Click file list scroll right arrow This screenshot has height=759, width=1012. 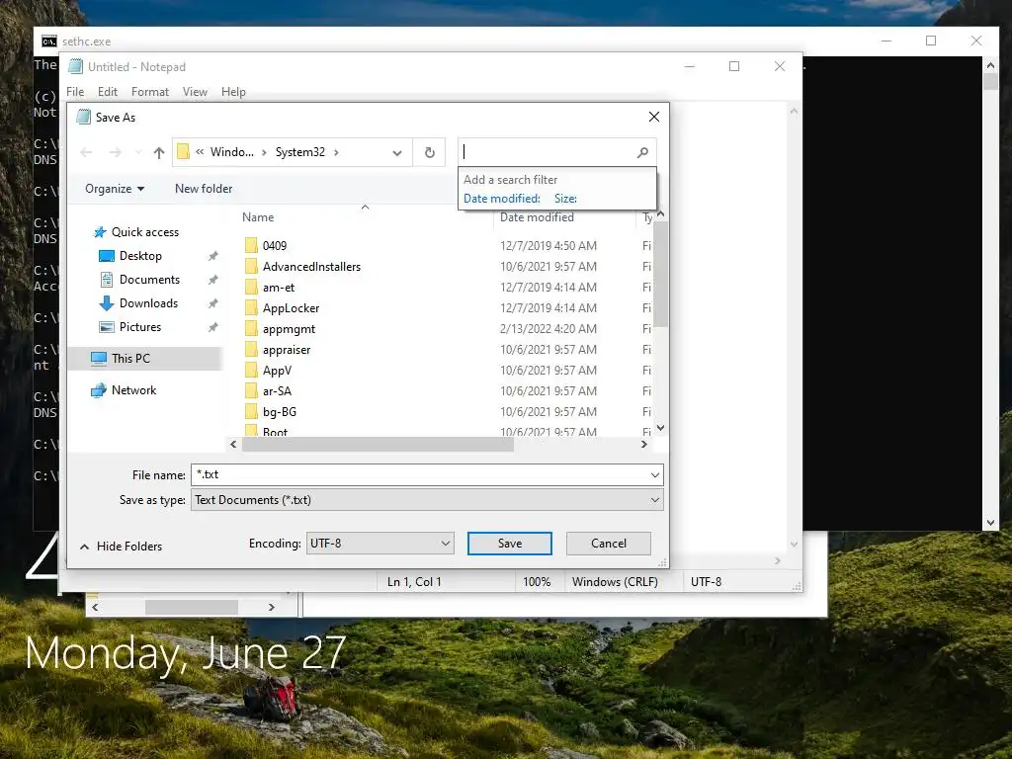click(643, 444)
